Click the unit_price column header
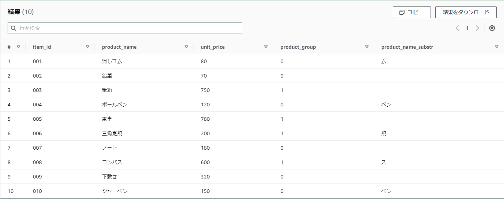Image resolution: width=504 pixels, height=199 pixels. pyautogui.click(x=213, y=47)
